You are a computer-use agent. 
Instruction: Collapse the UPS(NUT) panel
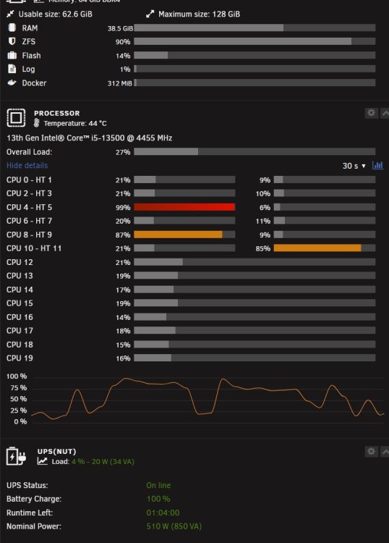point(385,452)
